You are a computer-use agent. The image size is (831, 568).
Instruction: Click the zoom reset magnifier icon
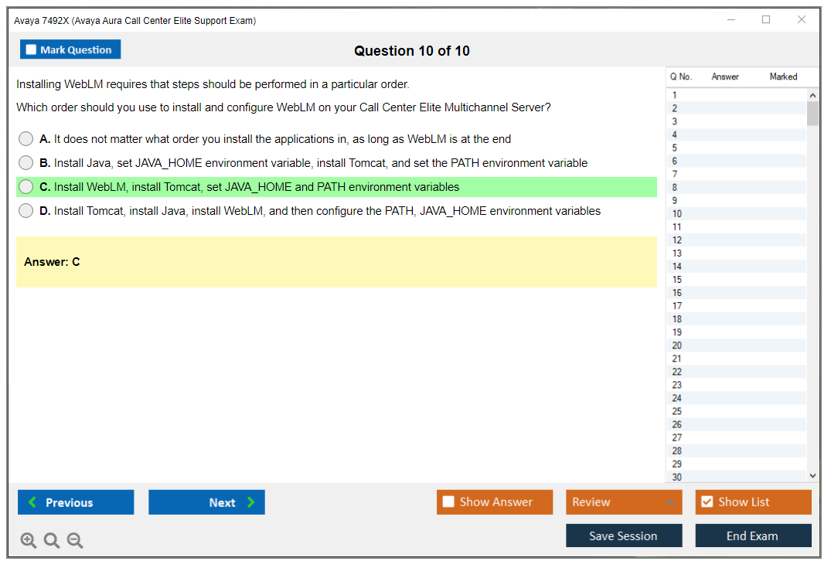click(x=52, y=541)
